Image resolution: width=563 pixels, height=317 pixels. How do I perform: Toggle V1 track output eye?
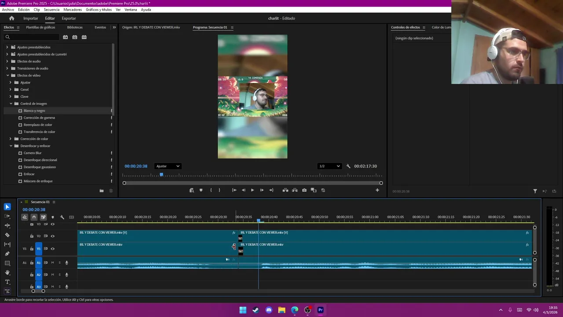pos(53,249)
